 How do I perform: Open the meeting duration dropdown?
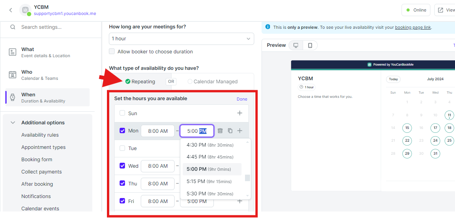tap(182, 39)
